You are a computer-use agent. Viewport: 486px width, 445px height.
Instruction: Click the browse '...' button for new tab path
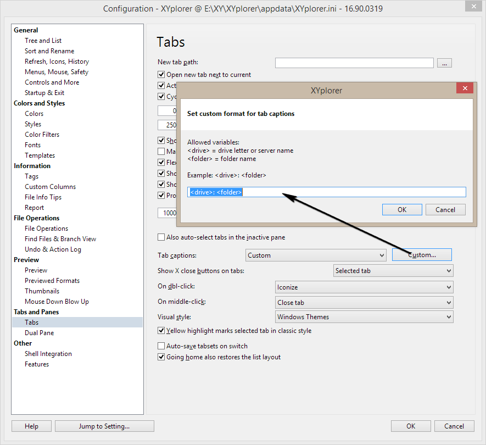pos(444,63)
